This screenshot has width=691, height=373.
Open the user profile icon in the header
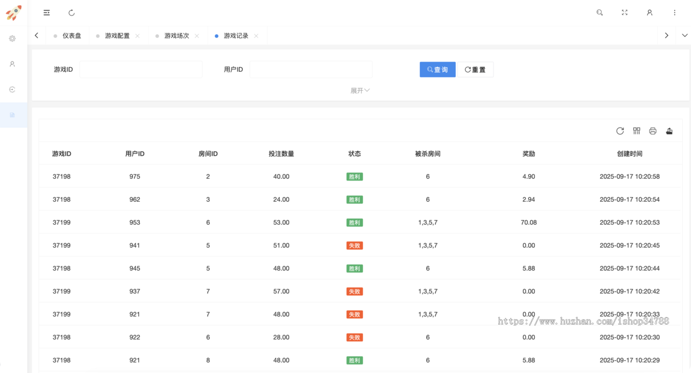[x=650, y=13]
